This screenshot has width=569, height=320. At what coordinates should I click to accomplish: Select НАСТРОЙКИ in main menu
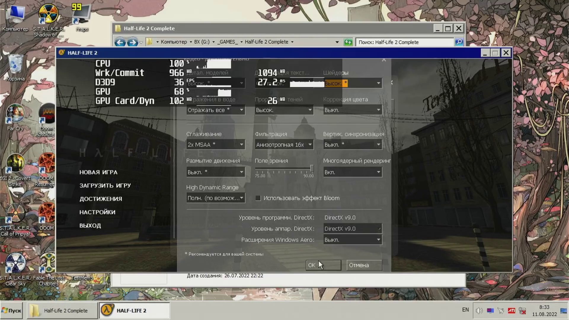(97, 212)
